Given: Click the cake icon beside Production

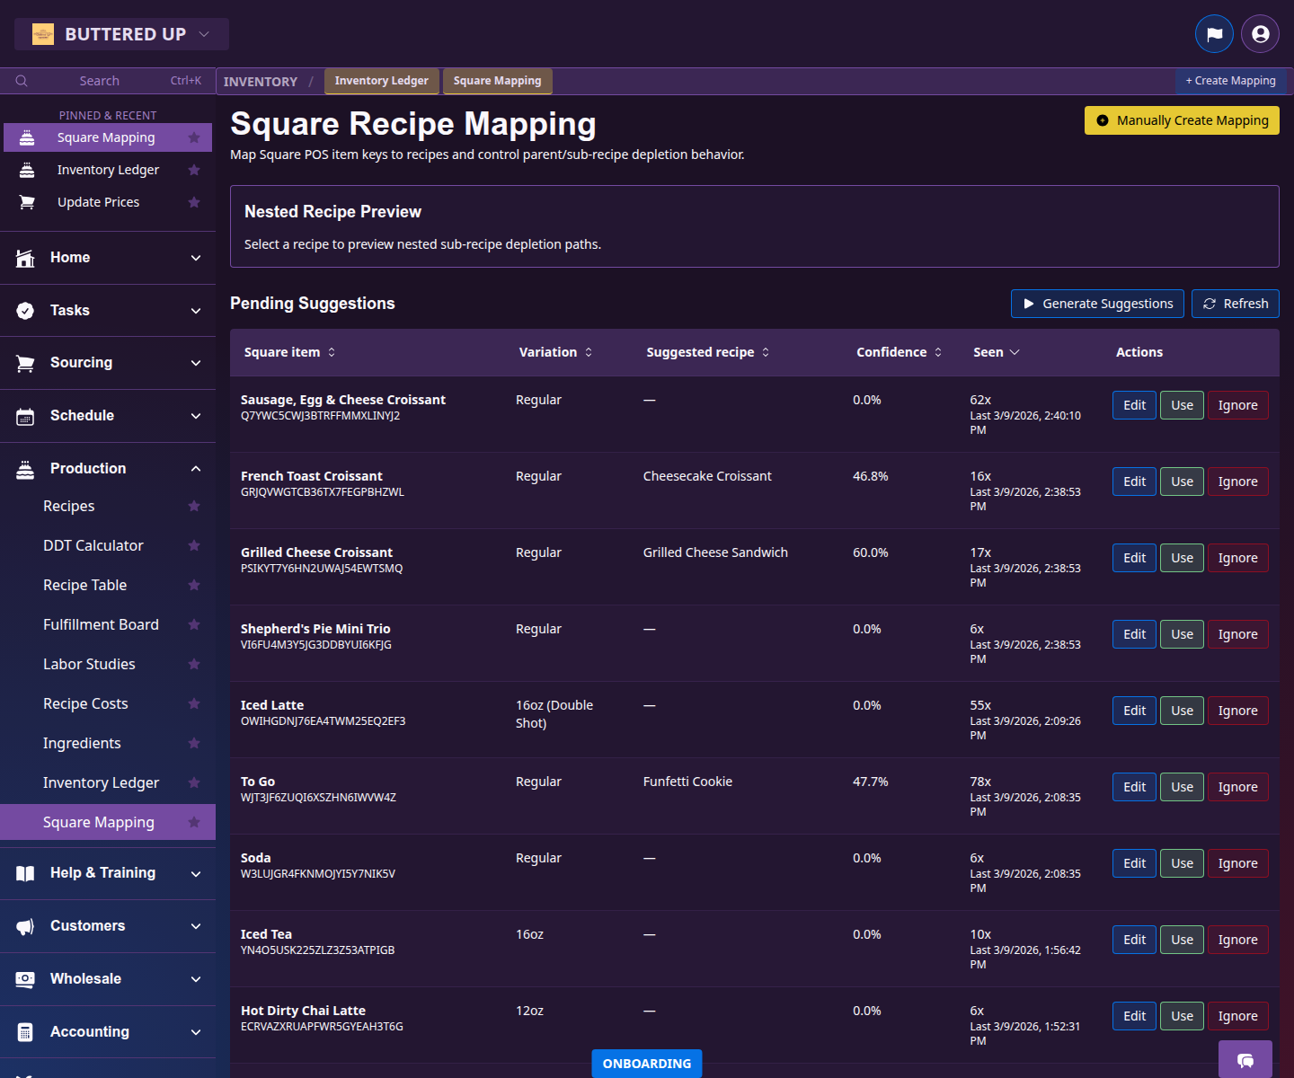Looking at the screenshot, I should point(25,468).
